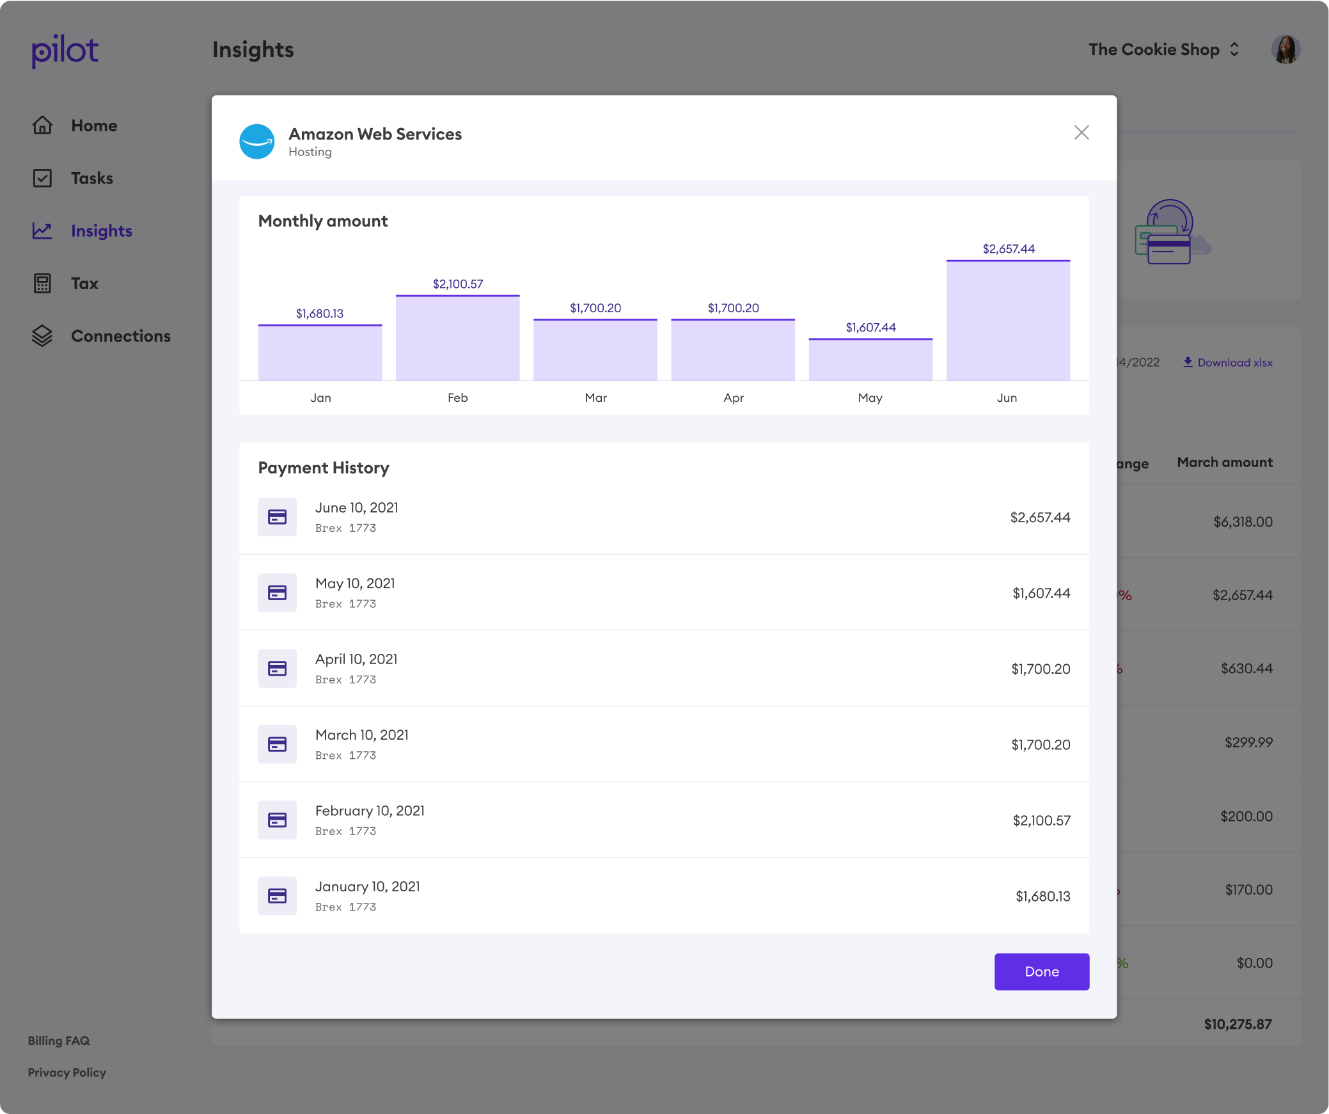Click the January 10, 2021 card icon

pos(277,896)
